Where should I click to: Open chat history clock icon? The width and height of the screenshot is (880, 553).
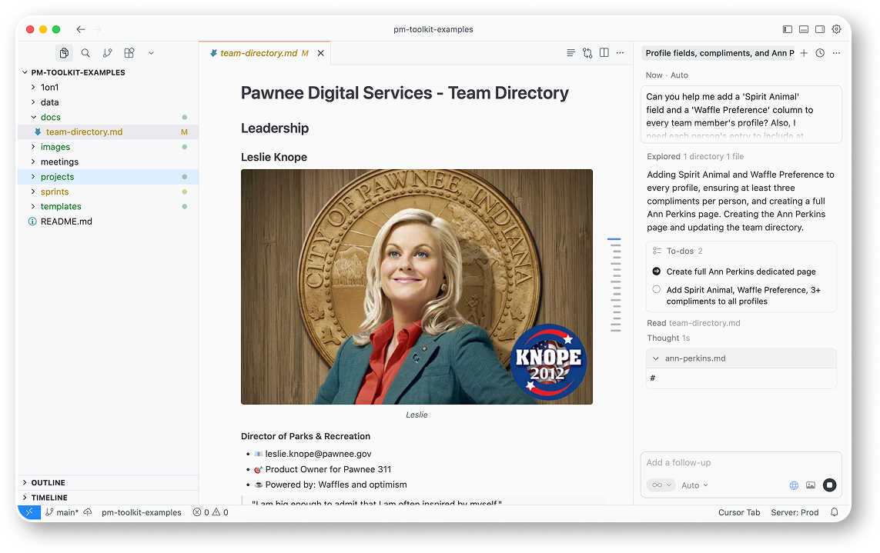pyautogui.click(x=820, y=53)
